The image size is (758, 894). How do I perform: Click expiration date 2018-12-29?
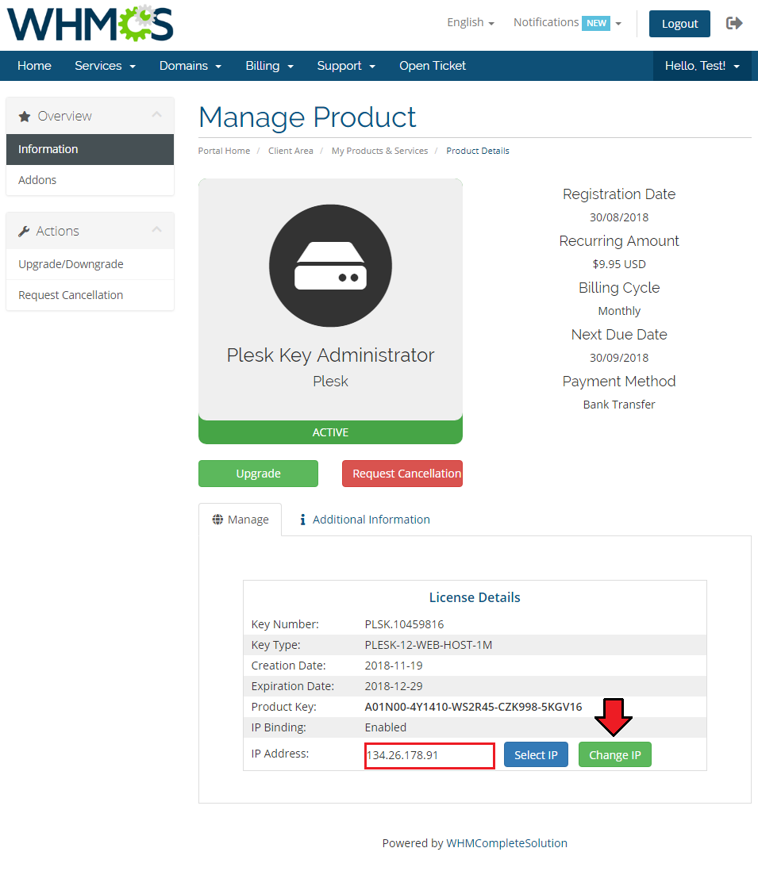pos(394,686)
